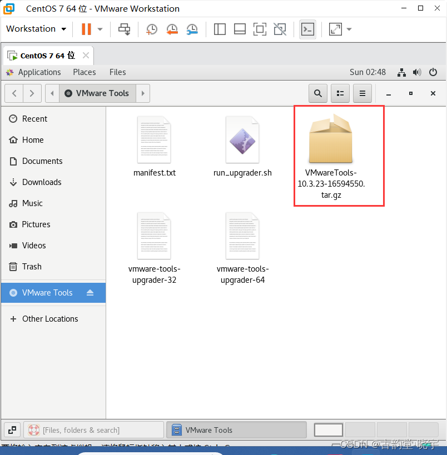Open the Files app menu
Viewport: 447px width, 455px height.
coord(118,72)
